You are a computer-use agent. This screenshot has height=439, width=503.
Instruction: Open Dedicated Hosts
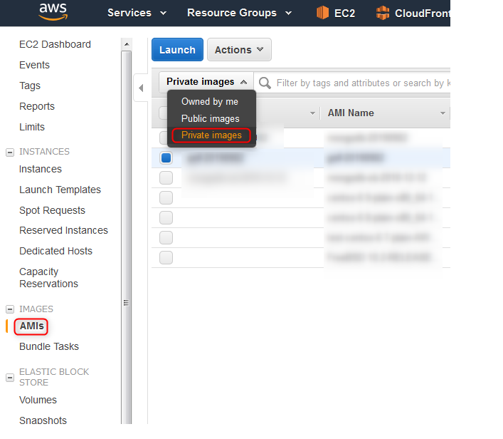click(x=55, y=251)
